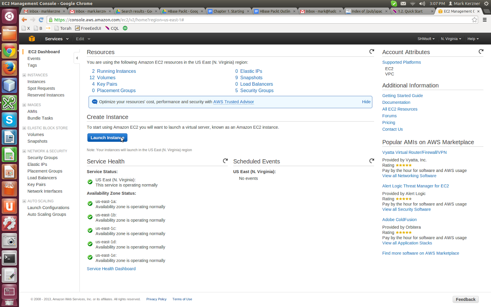Open Security Groups in the sidebar
Image resolution: width=491 pixels, height=307 pixels.
(42, 157)
